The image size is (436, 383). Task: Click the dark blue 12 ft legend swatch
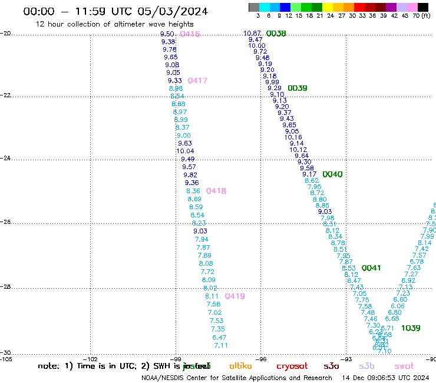(x=286, y=7)
